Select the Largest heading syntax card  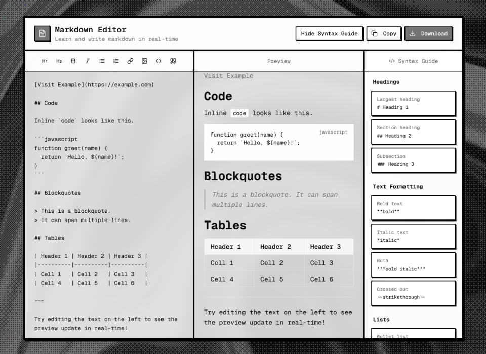(x=414, y=103)
